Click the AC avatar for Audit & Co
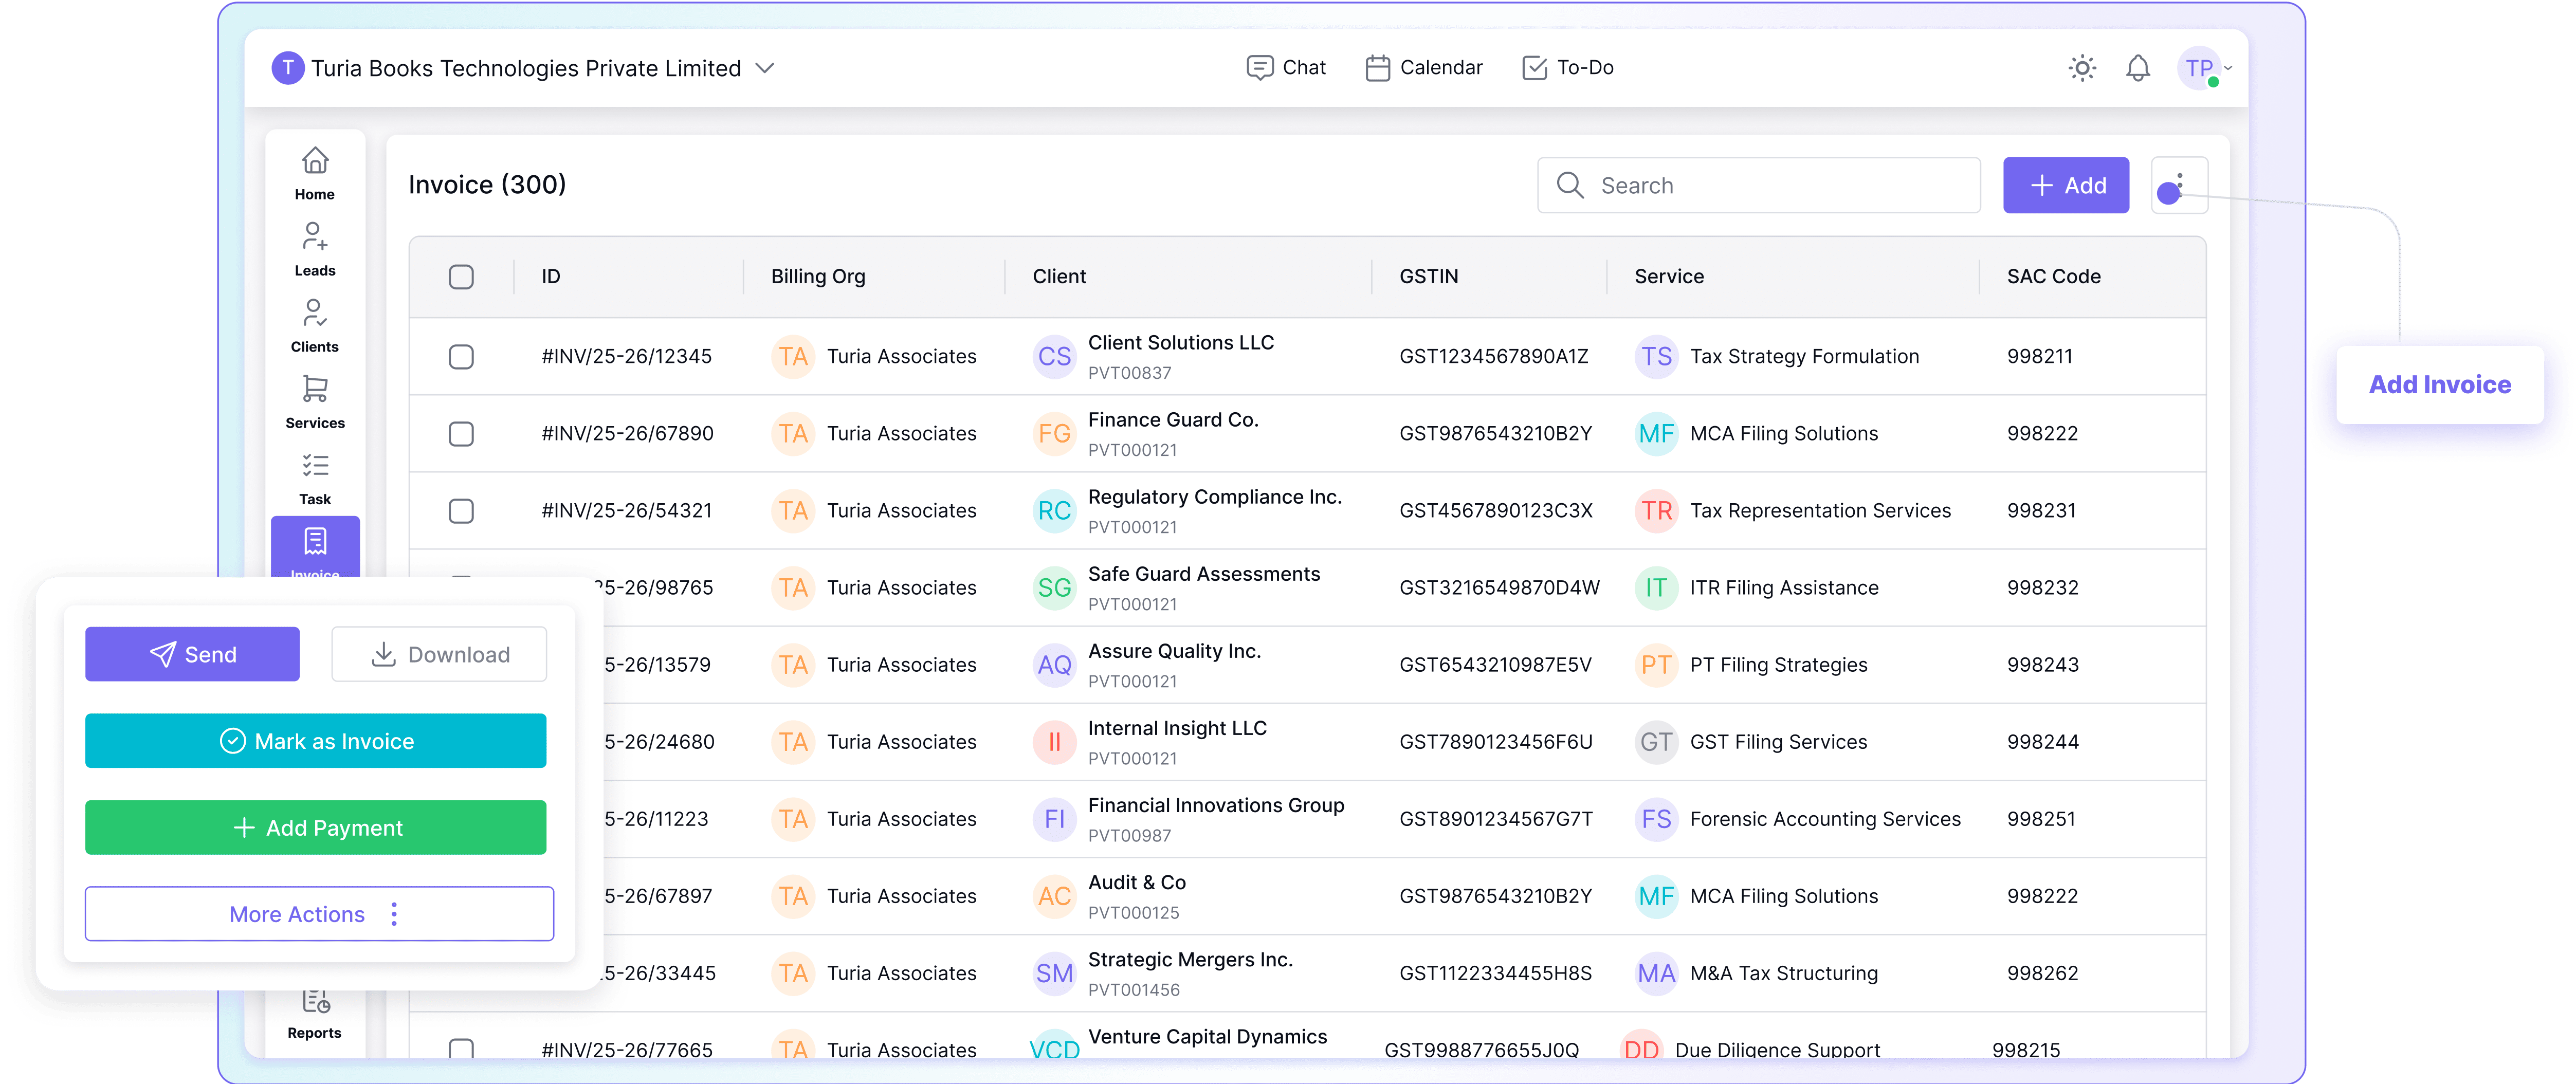The width and height of the screenshot is (2576, 1084). (1054, 896)
